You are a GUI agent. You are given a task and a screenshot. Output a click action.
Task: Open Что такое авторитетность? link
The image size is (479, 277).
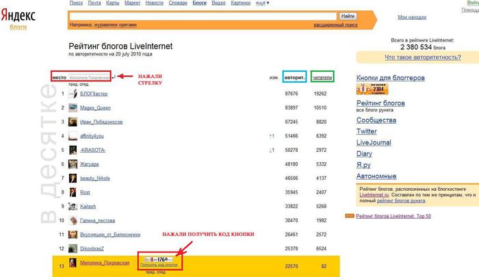423,57
